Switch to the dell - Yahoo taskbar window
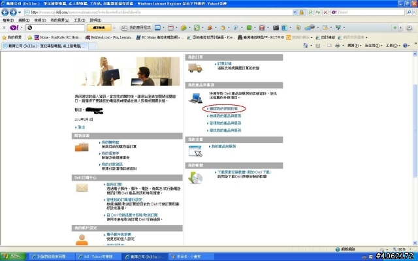This screenshot has height=261, width=418. (x=97, y=256)
